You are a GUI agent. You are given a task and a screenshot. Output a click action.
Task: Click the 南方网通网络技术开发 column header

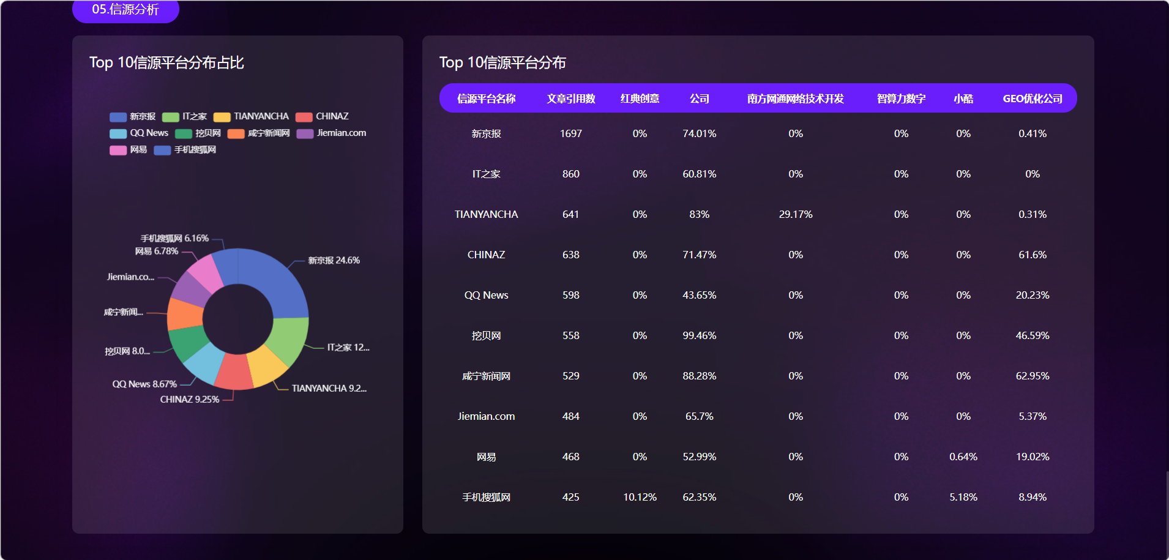tap(795, 99)
